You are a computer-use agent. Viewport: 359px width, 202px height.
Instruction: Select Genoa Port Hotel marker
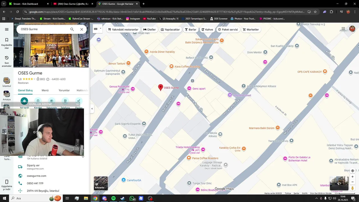(133, 89)
